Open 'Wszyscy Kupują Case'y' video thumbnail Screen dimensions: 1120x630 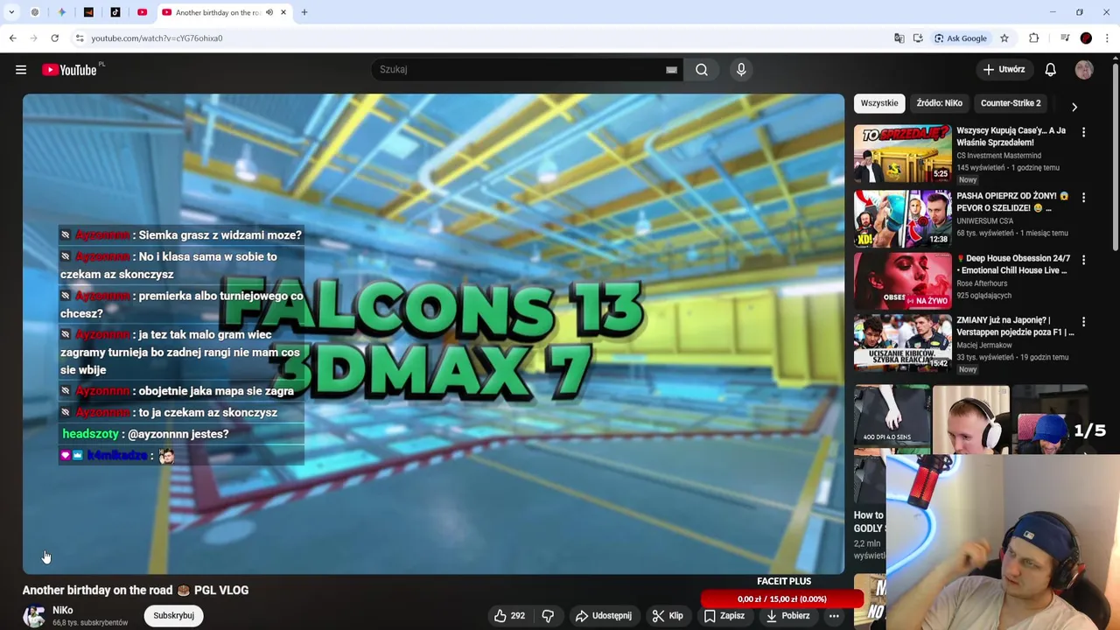[x=902, y=153]
